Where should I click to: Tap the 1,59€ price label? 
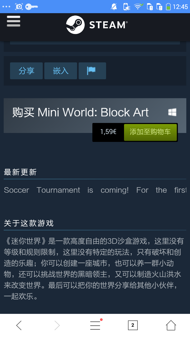(x=108, y=132)
